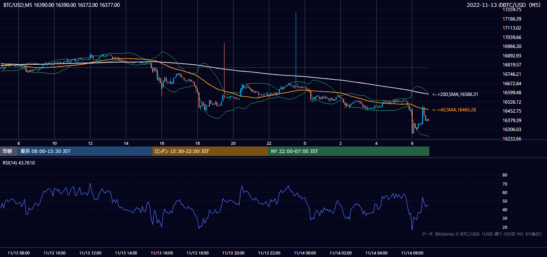The height and width of the screenshot is (257, 547).
Task: Click the 11/13 10:00 date label
Action: click(54, 253)
